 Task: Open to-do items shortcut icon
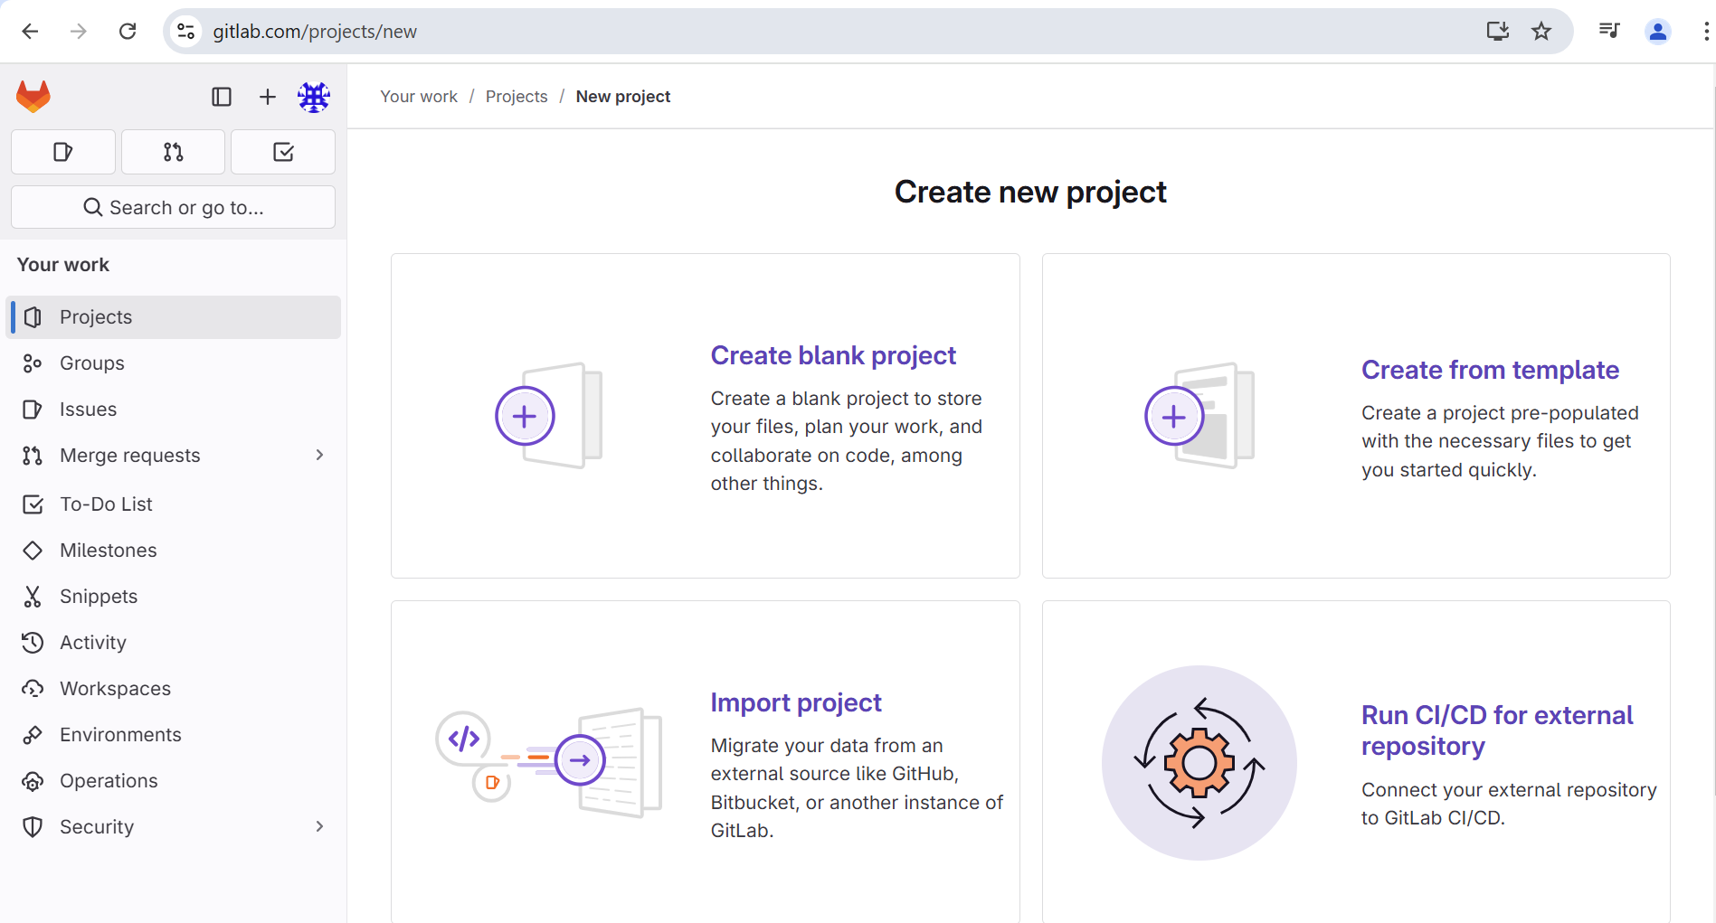point(283,152)
